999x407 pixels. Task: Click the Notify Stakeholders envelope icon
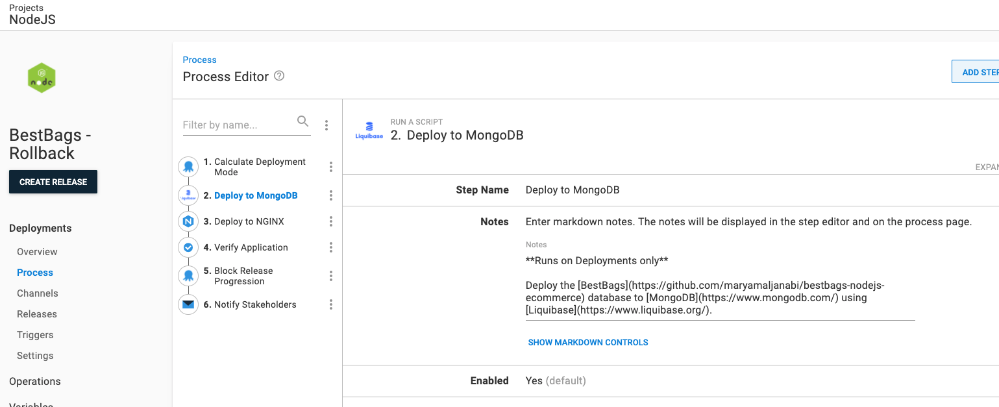[188, 304]
